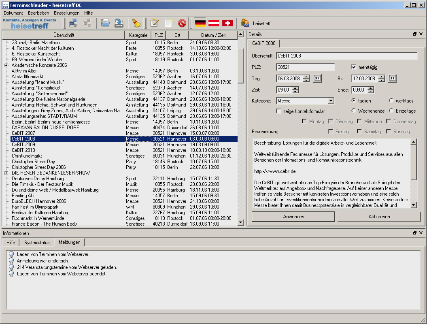Open calendar picker next to Tag date
427x324 pixels.
317,79
